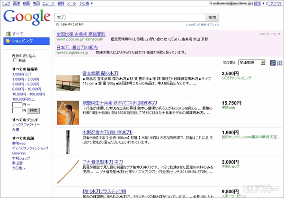Click the price range 検索 button

[34, 110]
